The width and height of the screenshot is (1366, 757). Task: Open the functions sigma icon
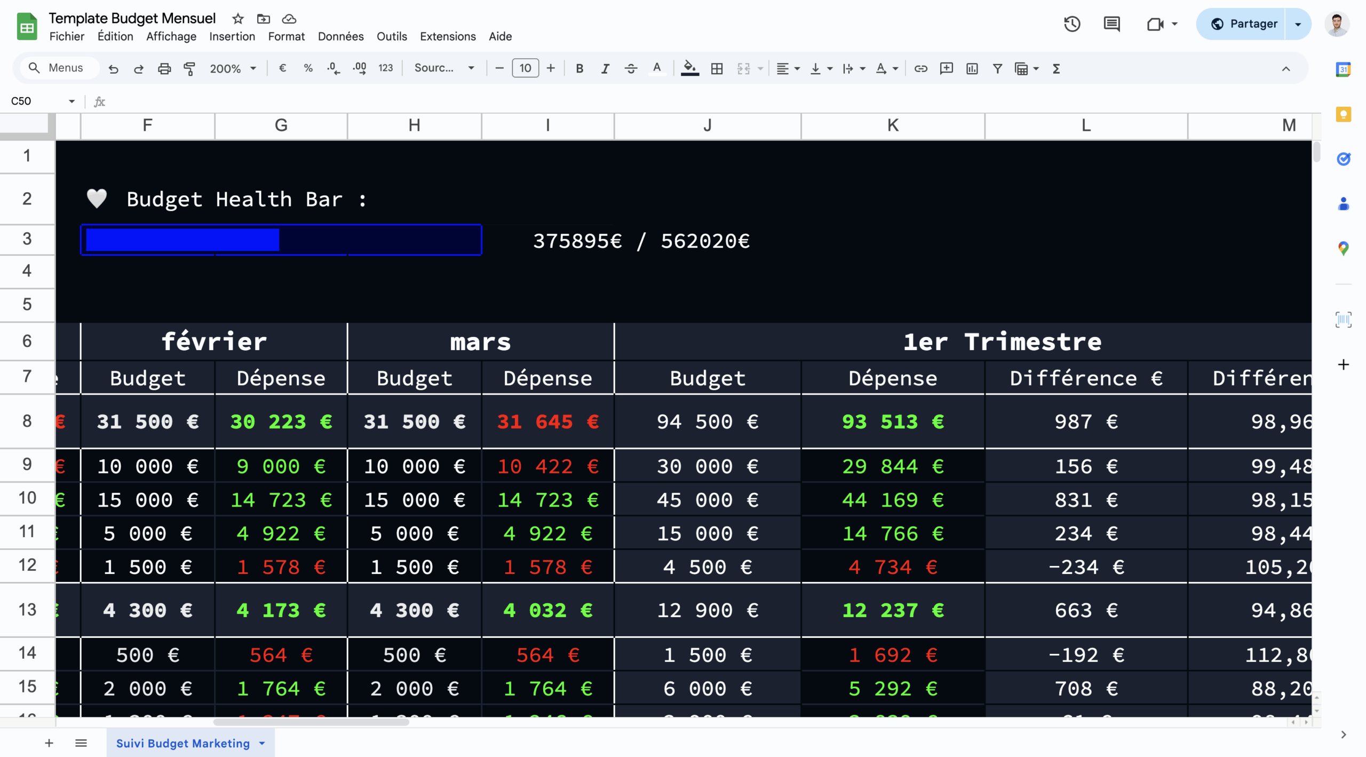coord(1056,68)
